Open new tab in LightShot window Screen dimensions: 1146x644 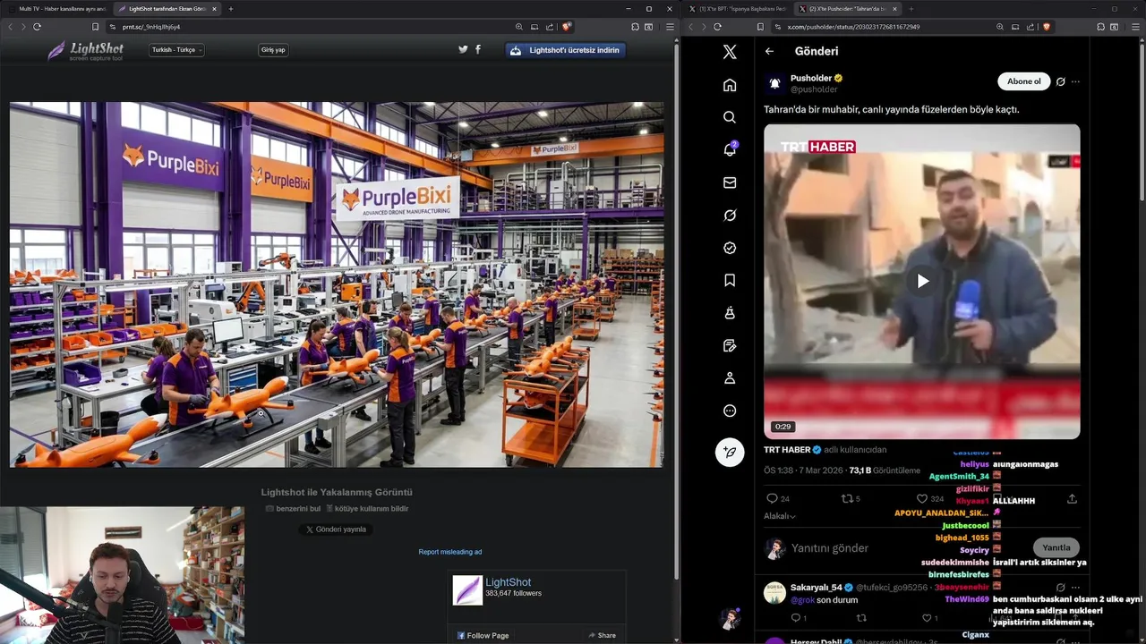click(x=231, y=9)
